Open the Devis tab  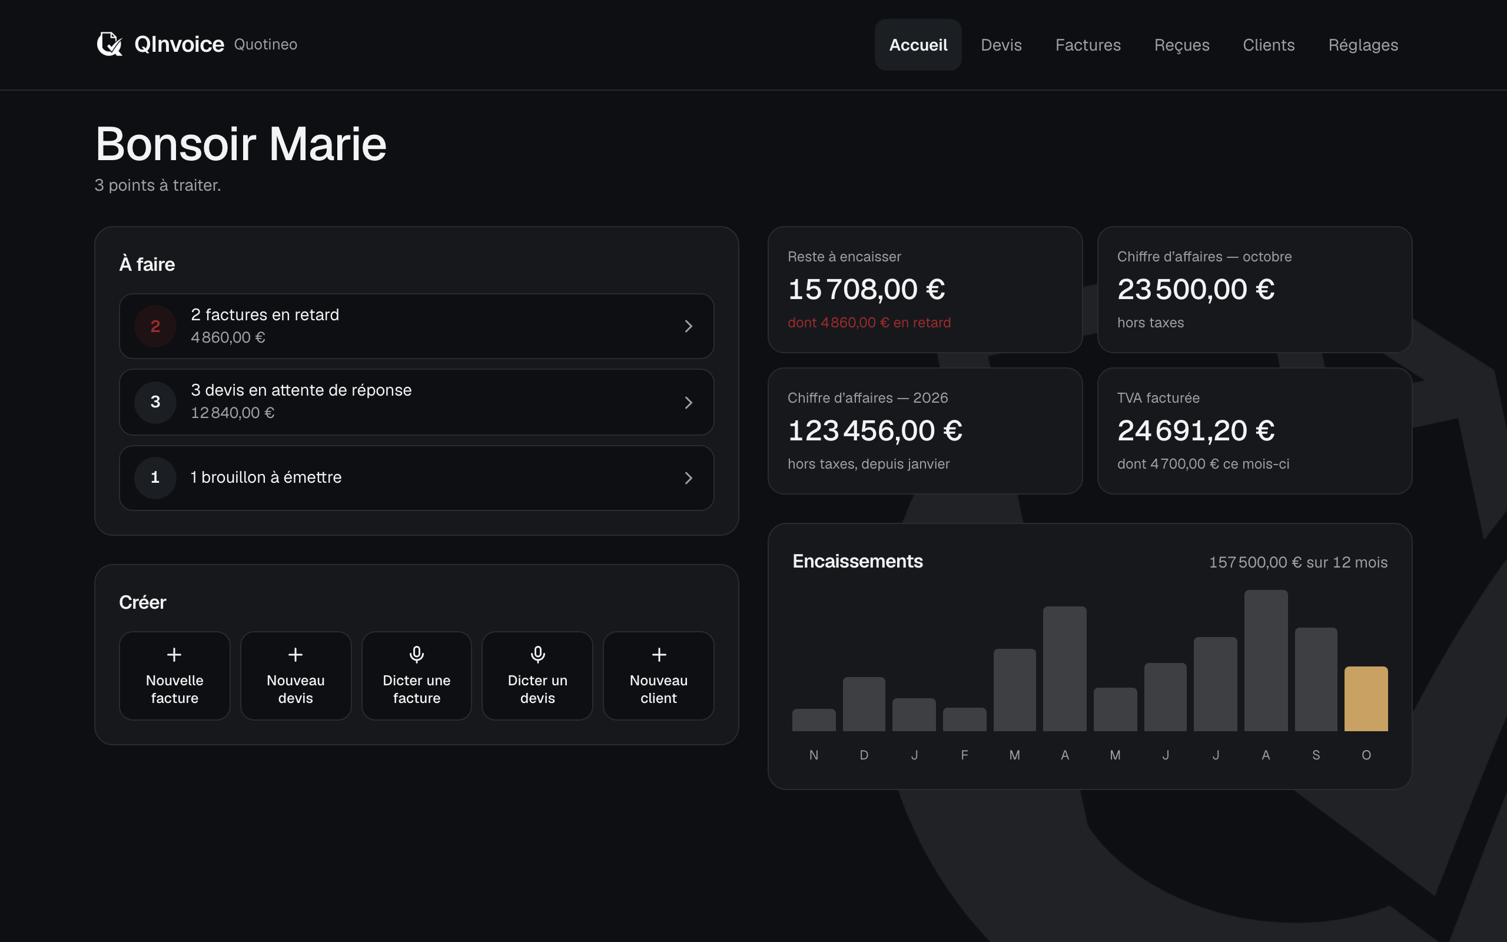point(1001,45)
